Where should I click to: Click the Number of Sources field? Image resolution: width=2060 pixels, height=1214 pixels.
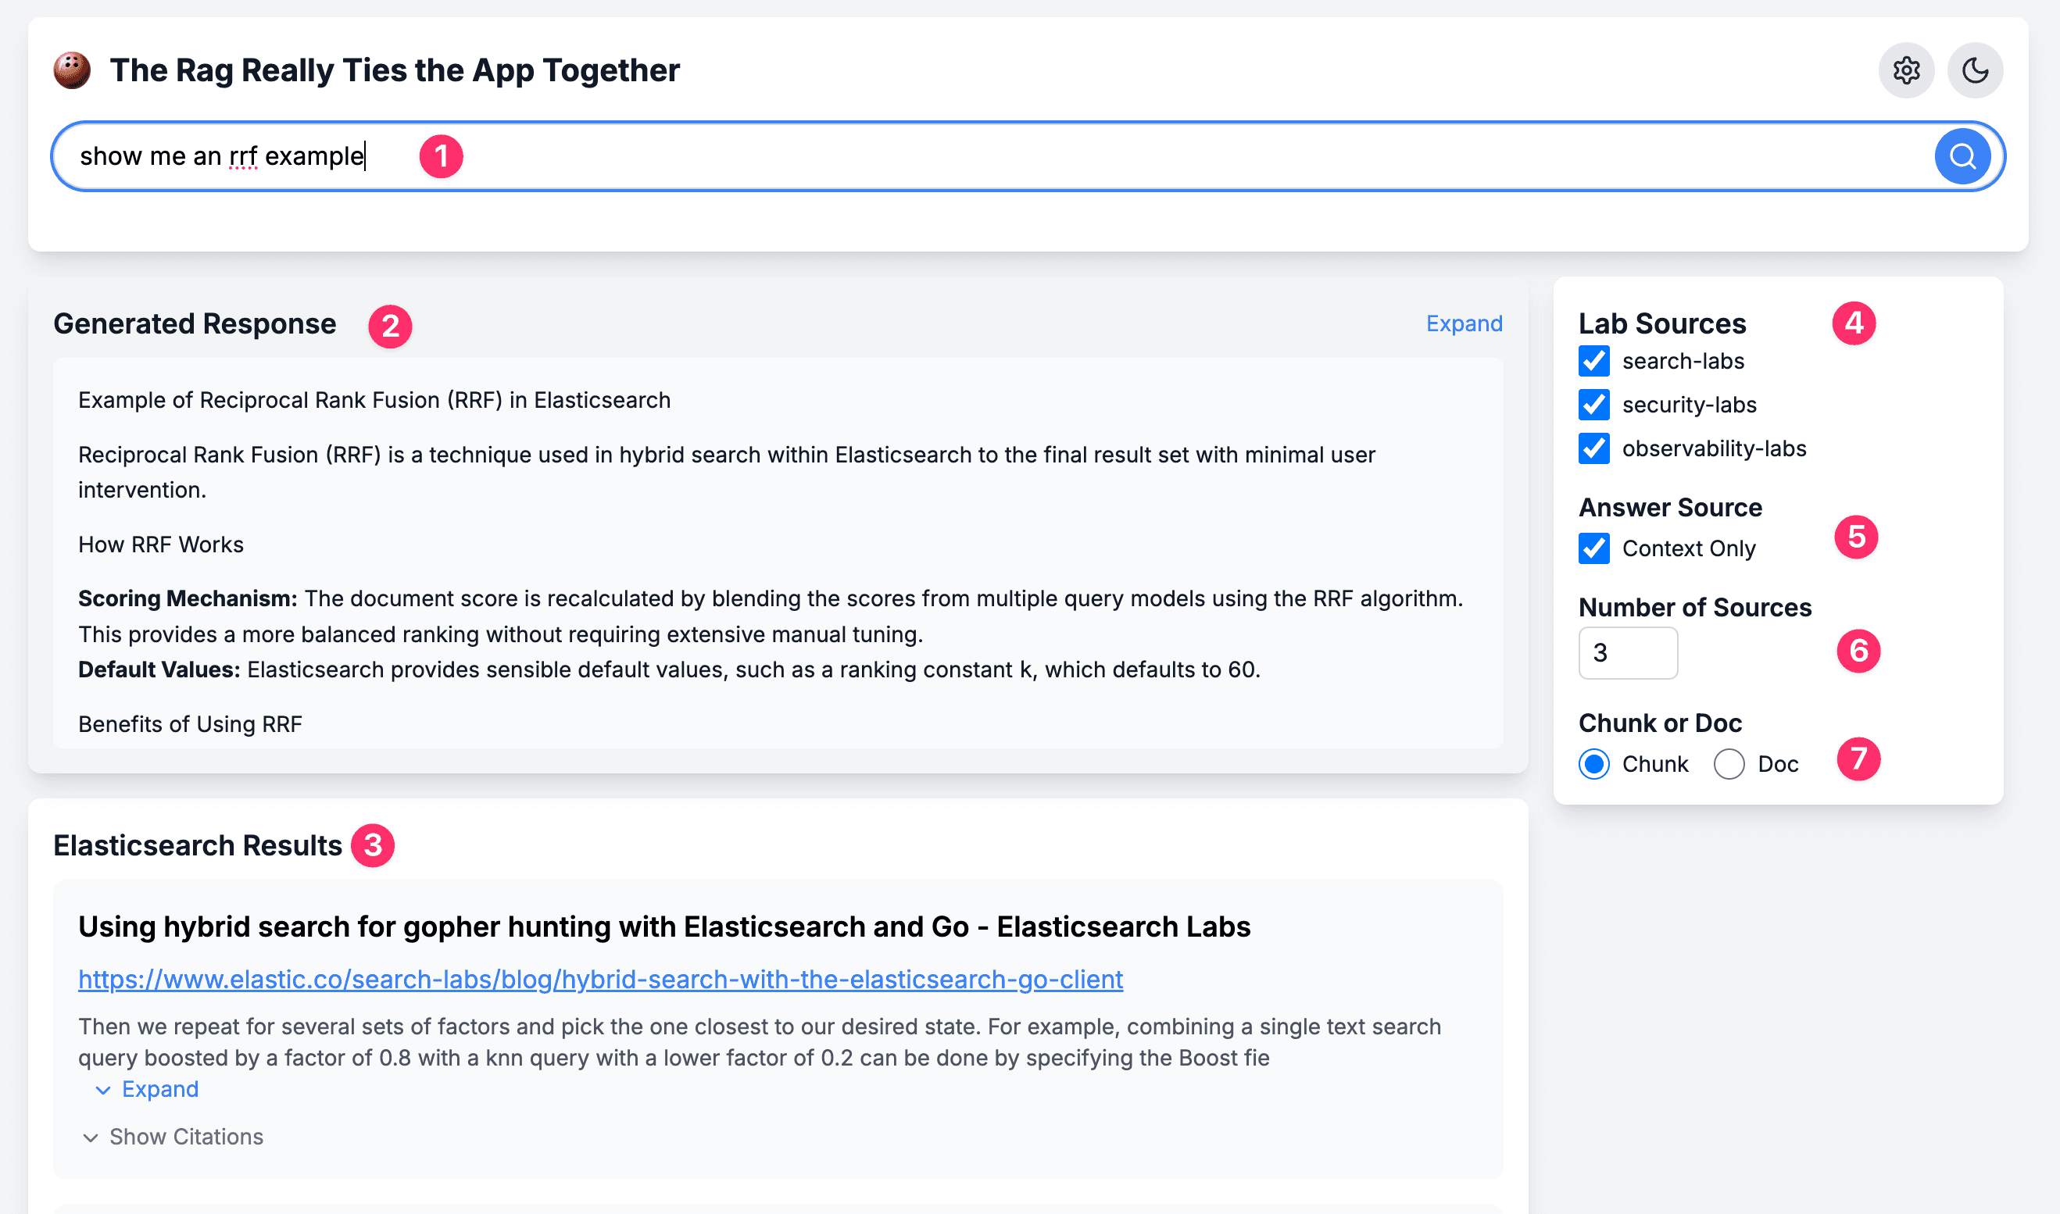(x=1626, y=653)
